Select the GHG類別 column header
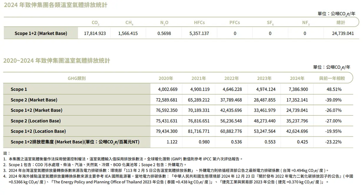364x195 pixels. (77, 78)
